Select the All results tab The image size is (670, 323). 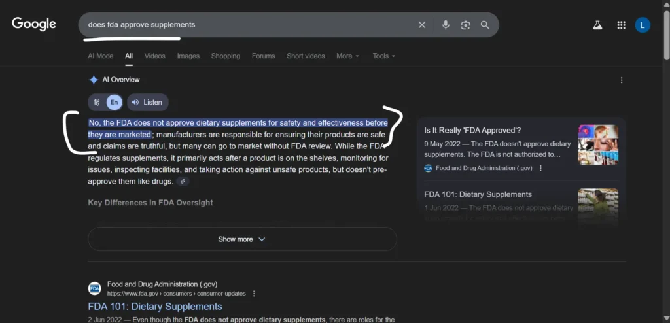tap(129, 56)
